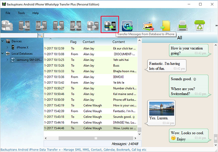This screenshot has height=152, width=218.
Task: Click the Local Databases icon in the tree
Action: tap(8, 53)
